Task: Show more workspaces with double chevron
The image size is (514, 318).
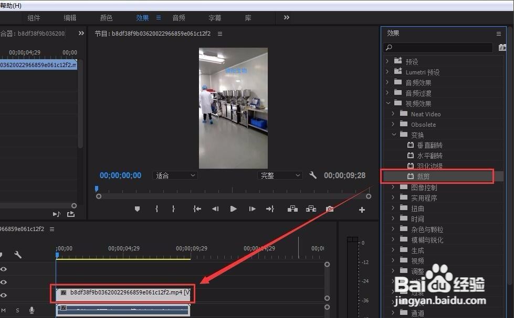Action: click(287, 17)
